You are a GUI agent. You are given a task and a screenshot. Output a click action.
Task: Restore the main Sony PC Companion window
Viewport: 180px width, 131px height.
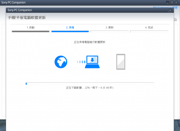(172, 2)
